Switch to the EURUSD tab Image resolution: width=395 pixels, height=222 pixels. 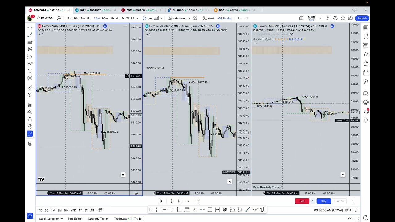pos(188,10)
